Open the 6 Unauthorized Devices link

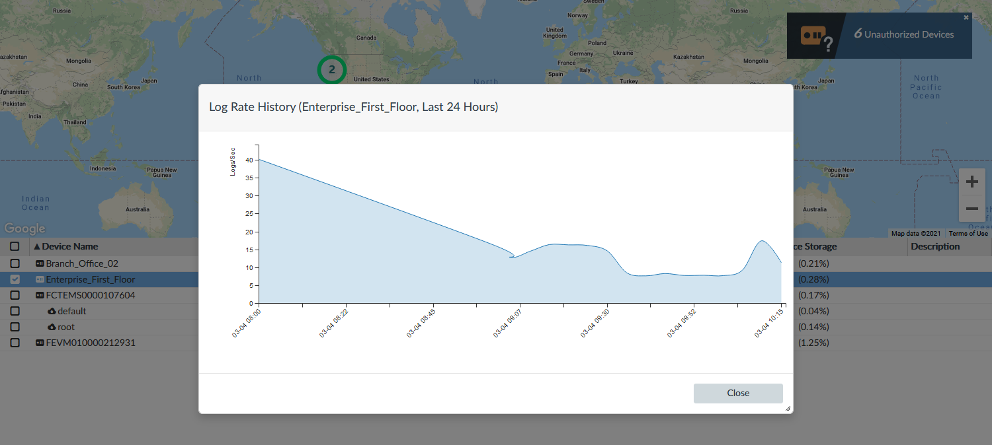(904, 34)
